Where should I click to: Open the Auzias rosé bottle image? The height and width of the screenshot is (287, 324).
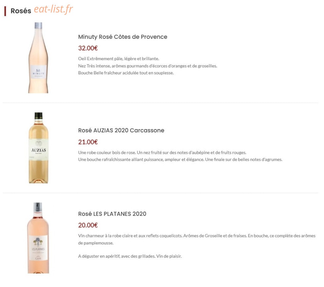(38, 148)
